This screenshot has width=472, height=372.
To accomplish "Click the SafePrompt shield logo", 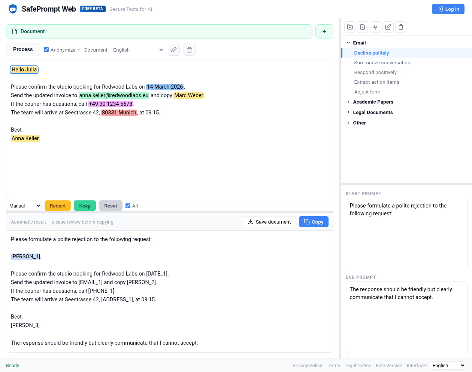I will (x=12, y=8).
